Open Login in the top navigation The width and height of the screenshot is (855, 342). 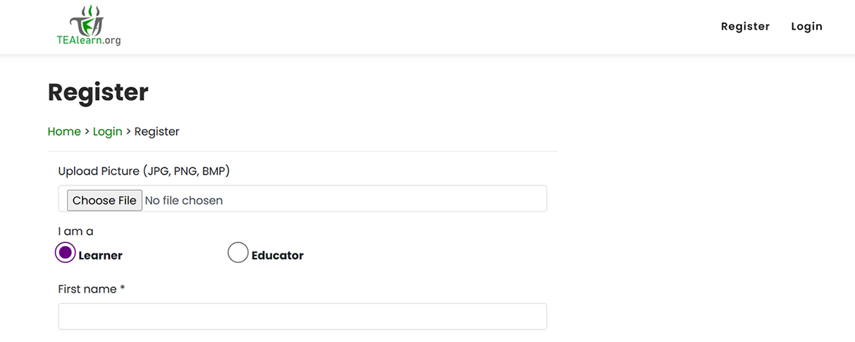click(806, 27)
